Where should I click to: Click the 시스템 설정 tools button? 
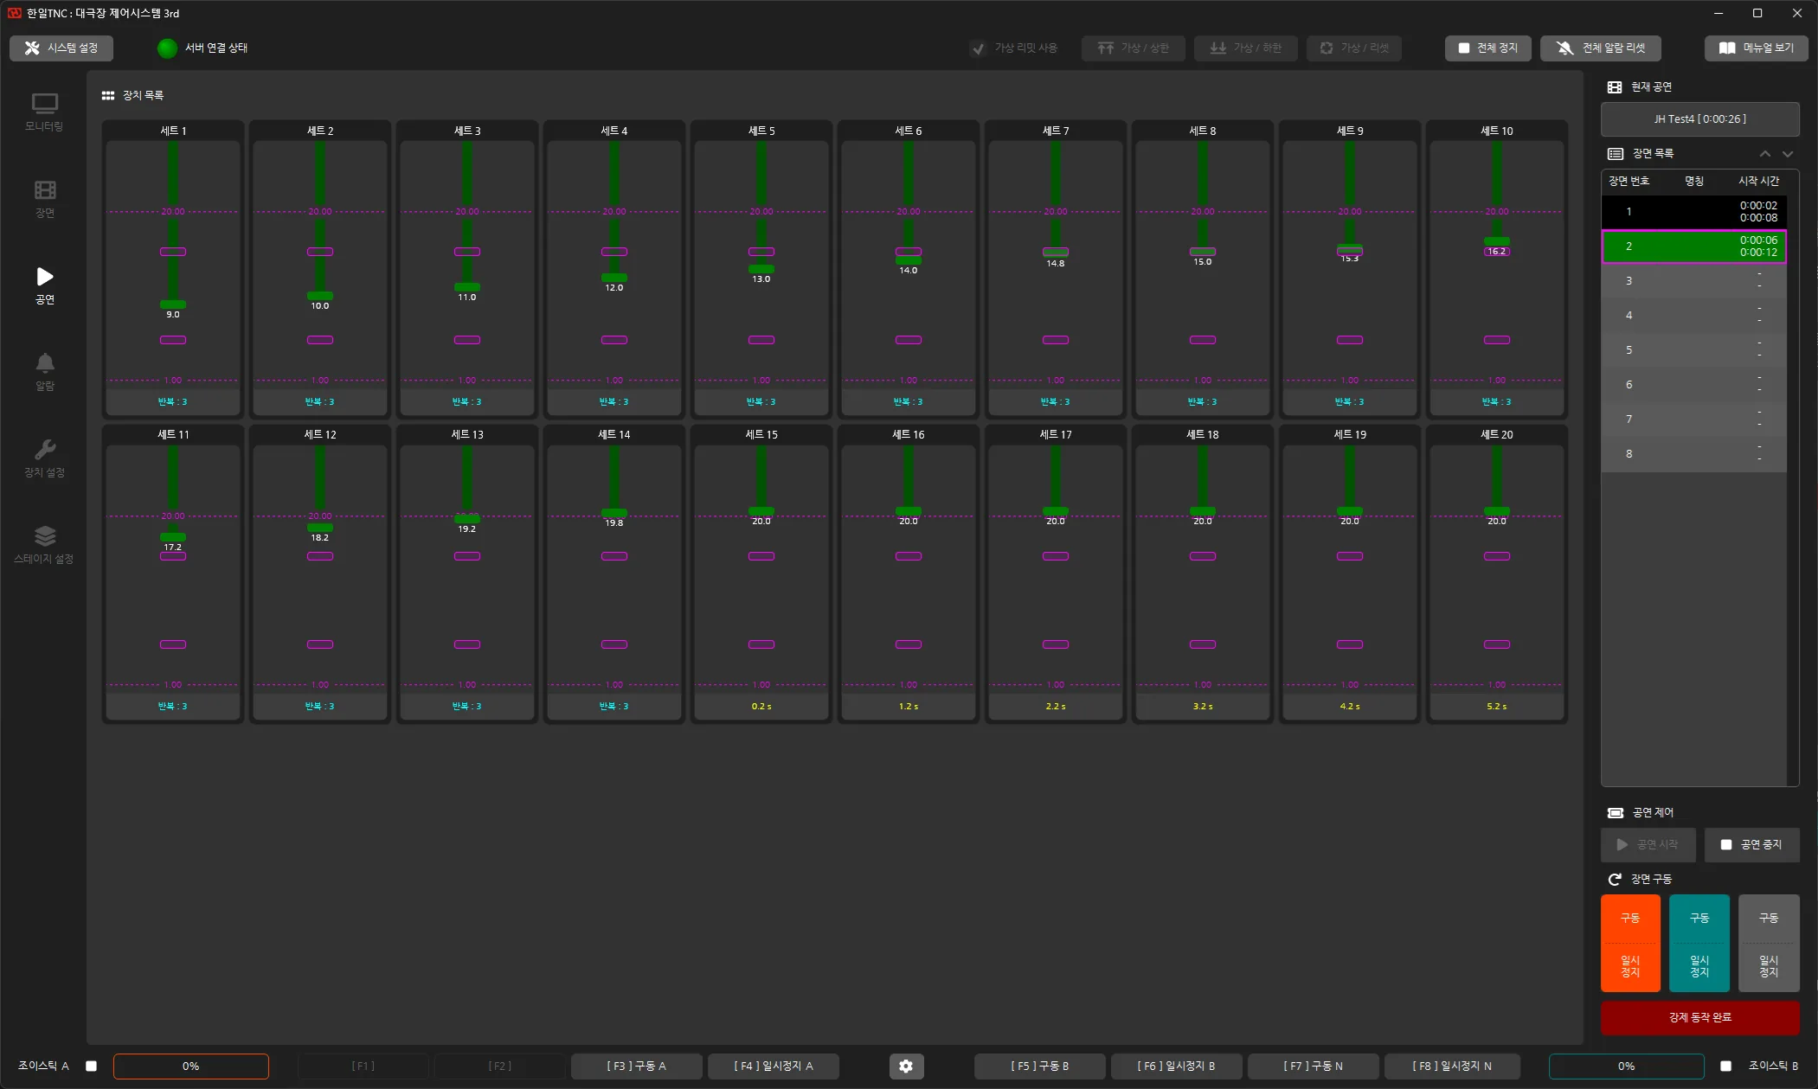61,48
